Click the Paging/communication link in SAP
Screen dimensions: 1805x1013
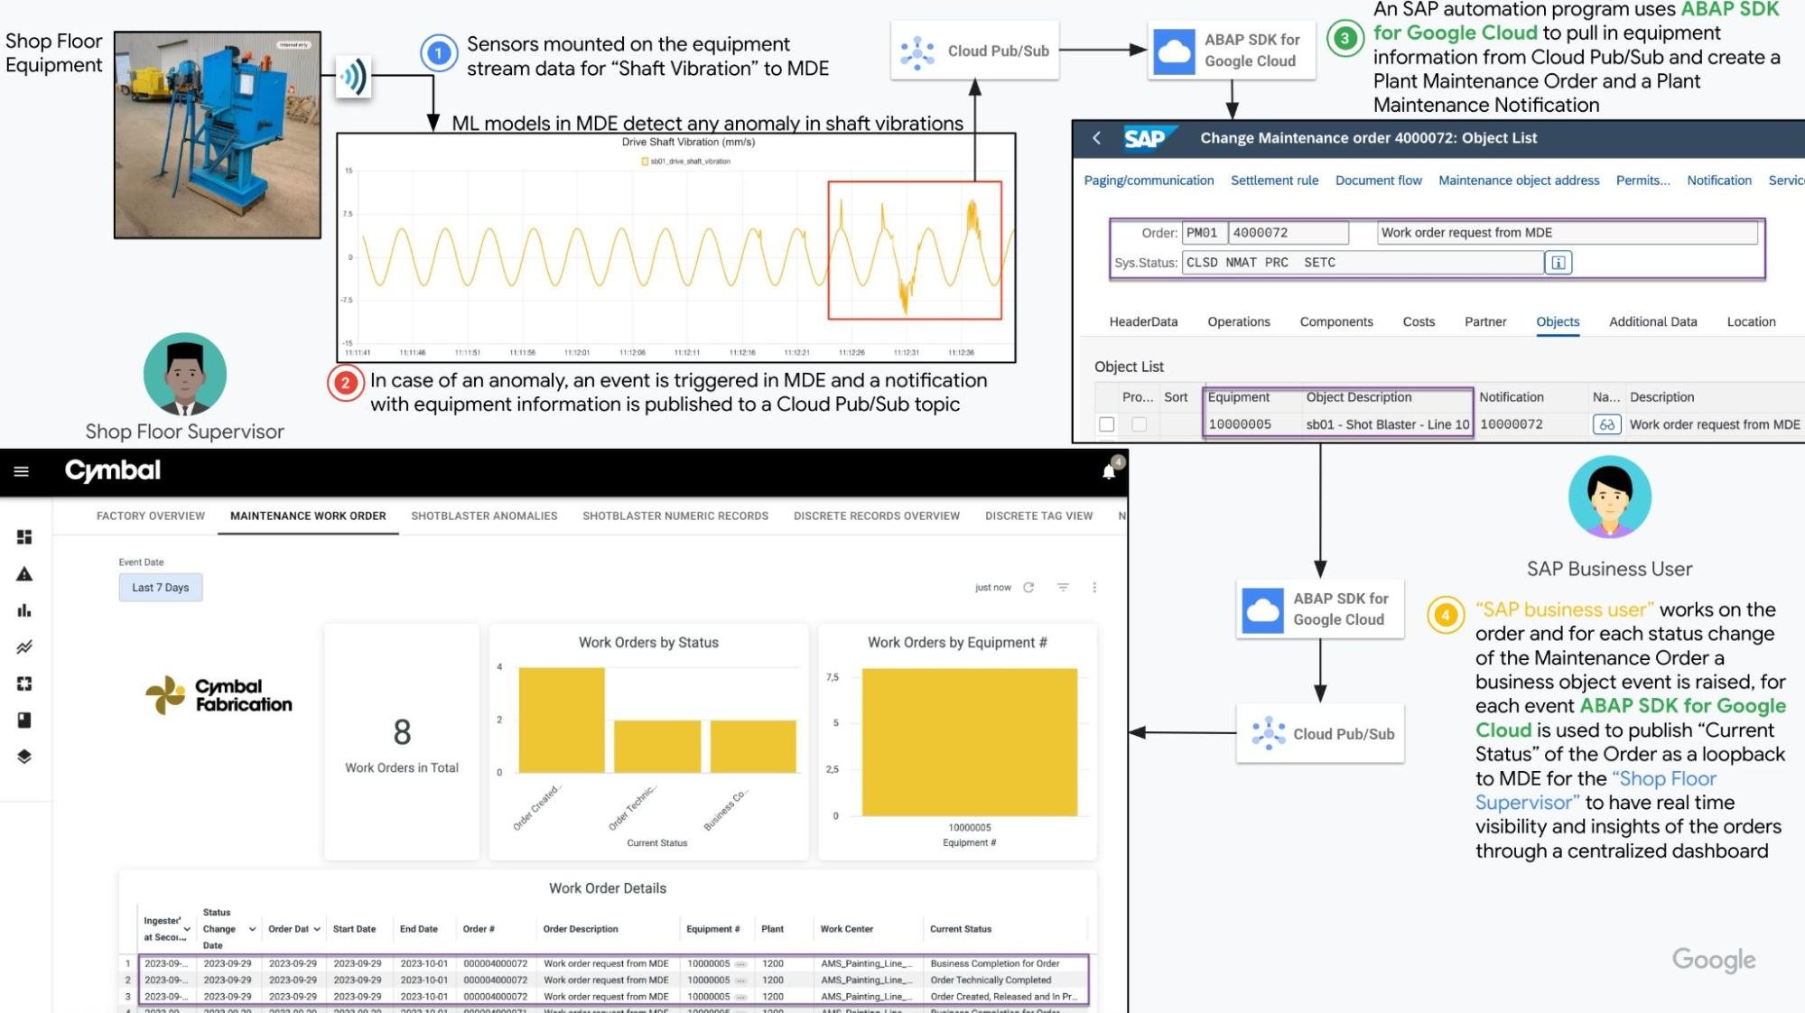(x=1149, y=181)
